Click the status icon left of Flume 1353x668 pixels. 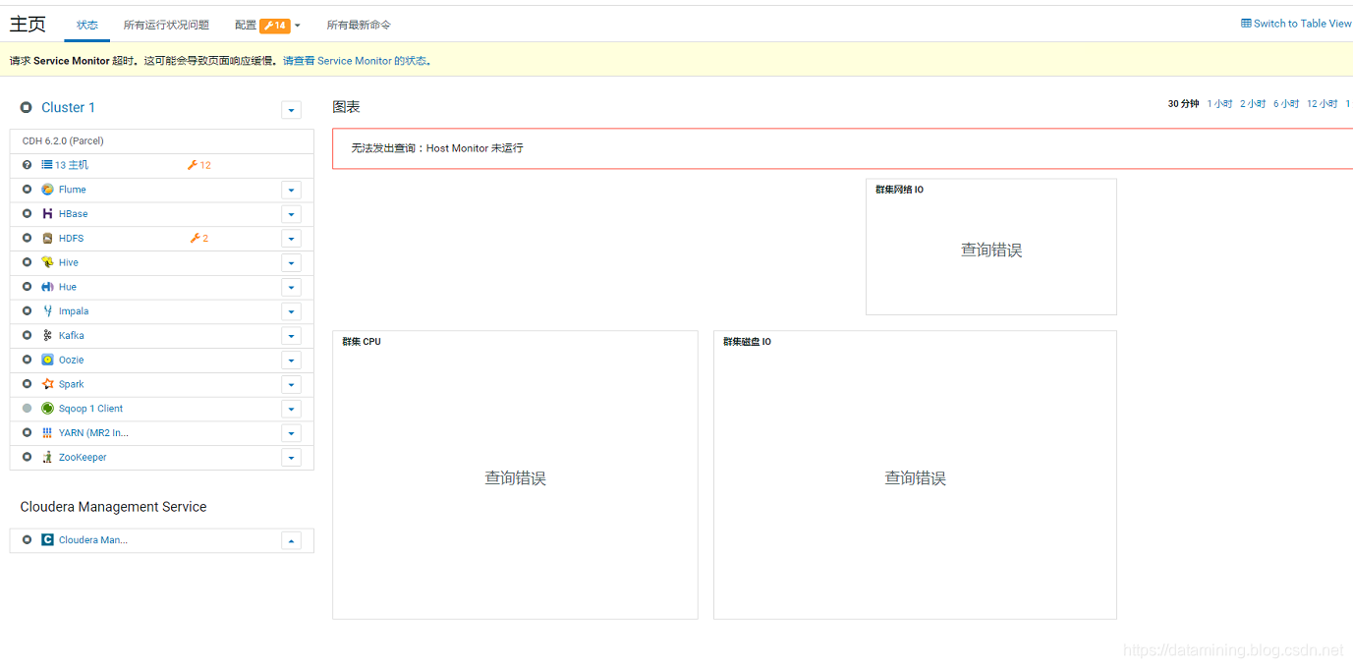[x=28, y=190]
